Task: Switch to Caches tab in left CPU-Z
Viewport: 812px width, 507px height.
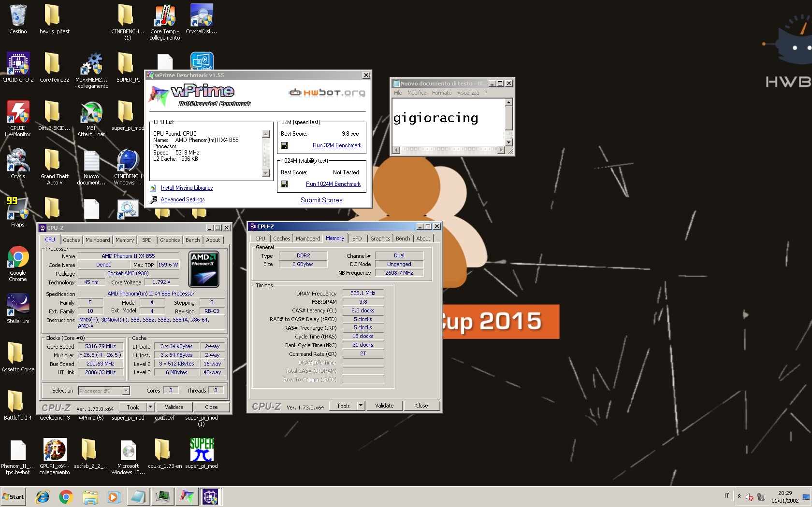Action: pyautogui.click(x=72, y=240)
